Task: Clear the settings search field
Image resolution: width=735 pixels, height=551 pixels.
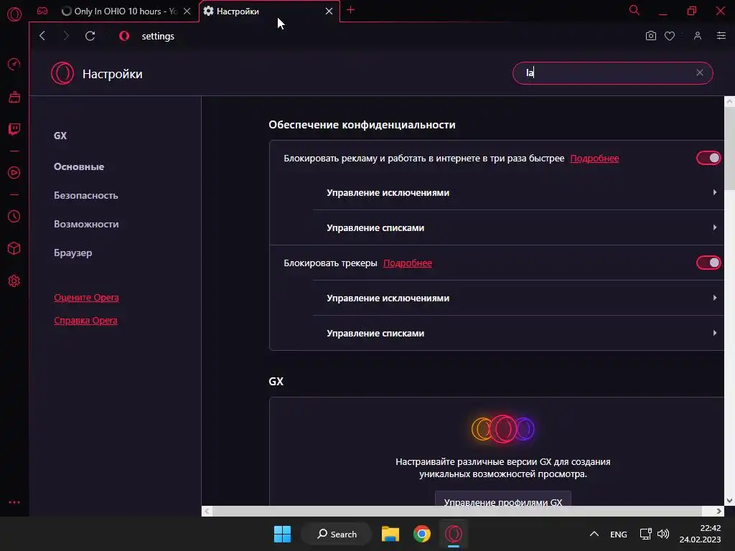Action: pyautogui.click(x=699, y=72)
